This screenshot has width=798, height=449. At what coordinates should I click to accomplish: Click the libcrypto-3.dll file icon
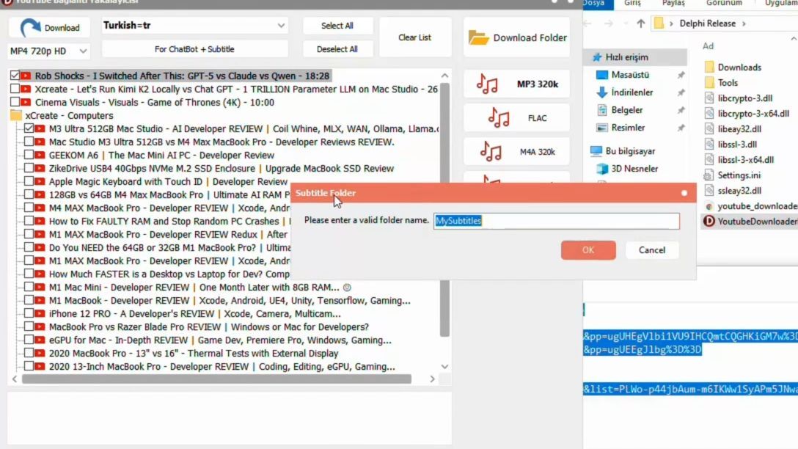point(709,98)
